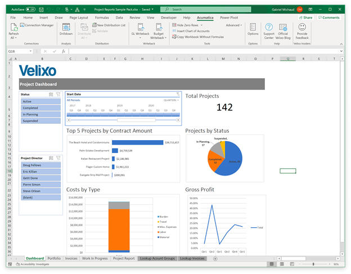Switch to Page Layout view icon

pos(282,264)
